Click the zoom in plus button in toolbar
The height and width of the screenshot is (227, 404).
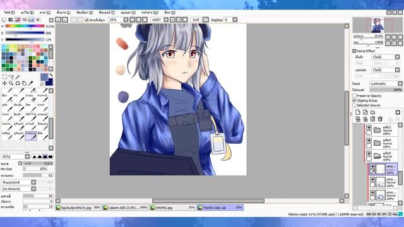(139, 20)
